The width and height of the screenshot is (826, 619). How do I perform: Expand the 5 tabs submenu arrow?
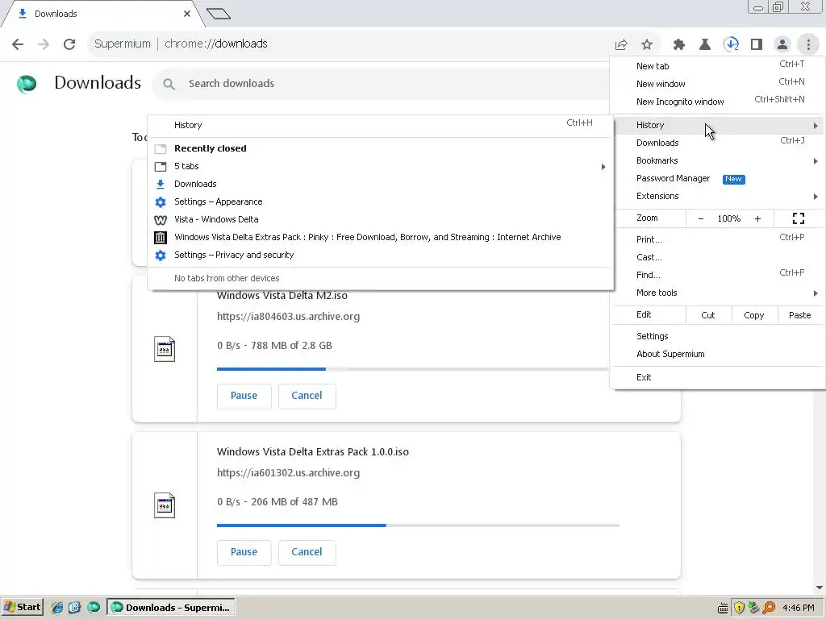click(603, 166)
